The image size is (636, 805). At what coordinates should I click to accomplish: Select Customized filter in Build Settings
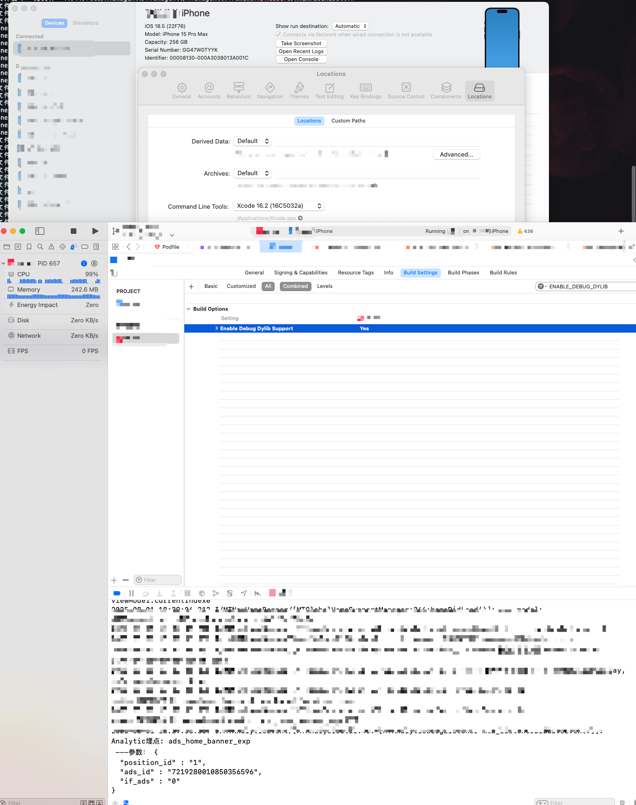point(241,287)
